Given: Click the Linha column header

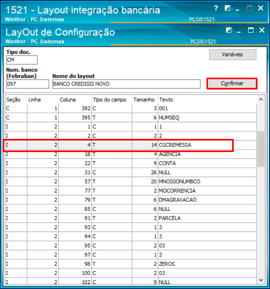Looking at the screenshot, I should [x=43, y=100].
